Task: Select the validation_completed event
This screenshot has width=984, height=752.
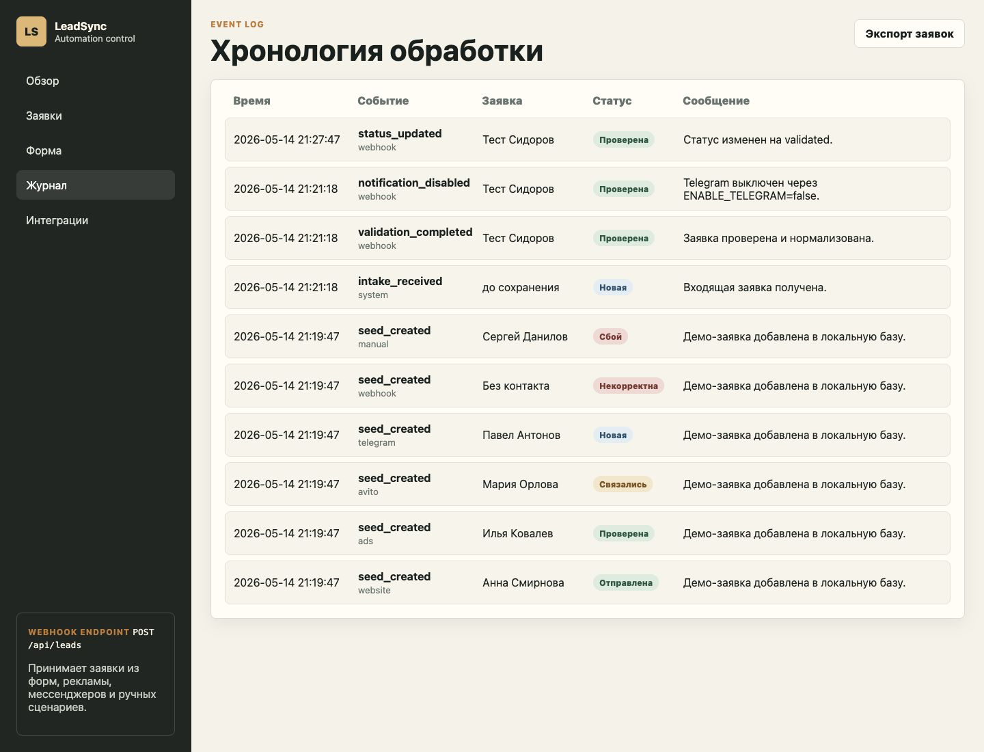Action: click(x=415, y=232)
